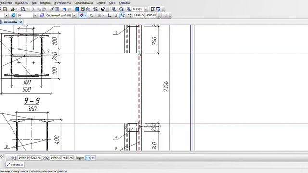Open the Справка menu
Image resolution: width=308 pixels, height=173 pixels.
pos(125,3)
